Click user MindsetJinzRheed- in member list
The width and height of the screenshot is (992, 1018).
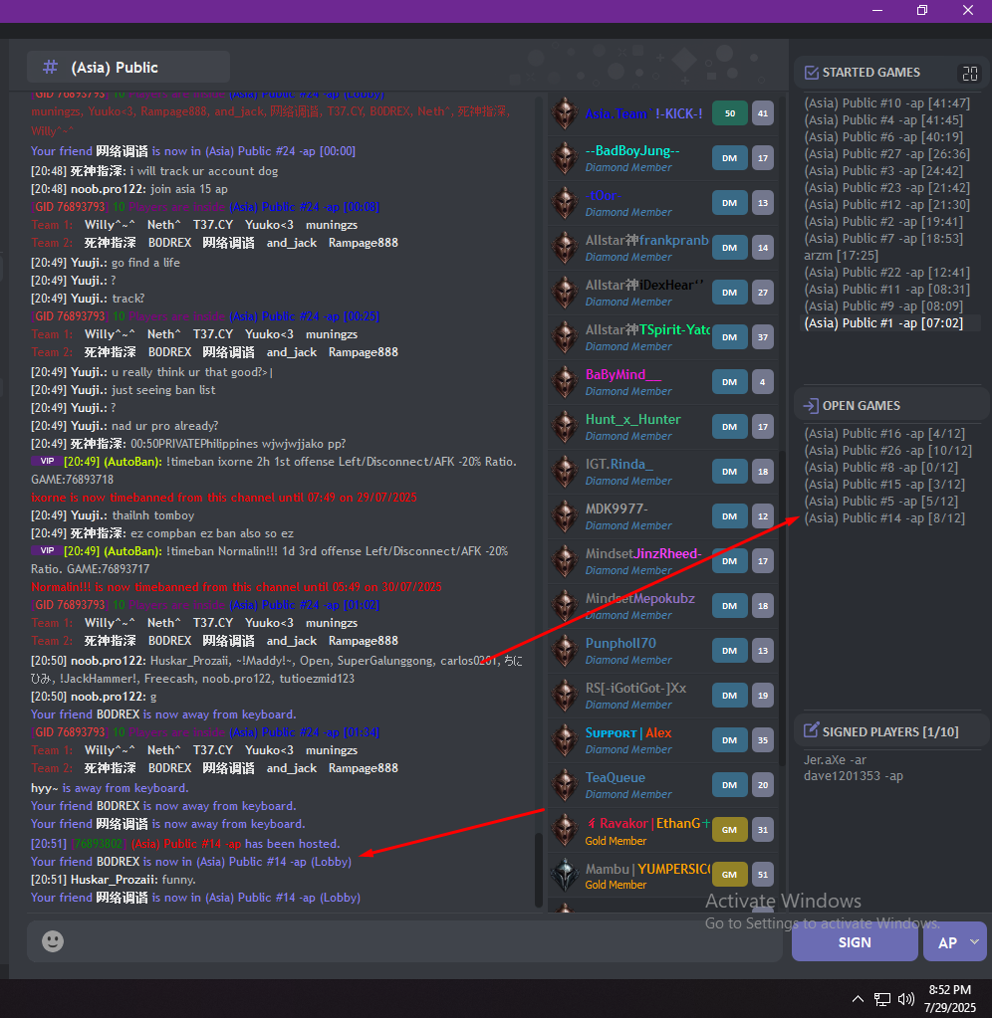643,554
